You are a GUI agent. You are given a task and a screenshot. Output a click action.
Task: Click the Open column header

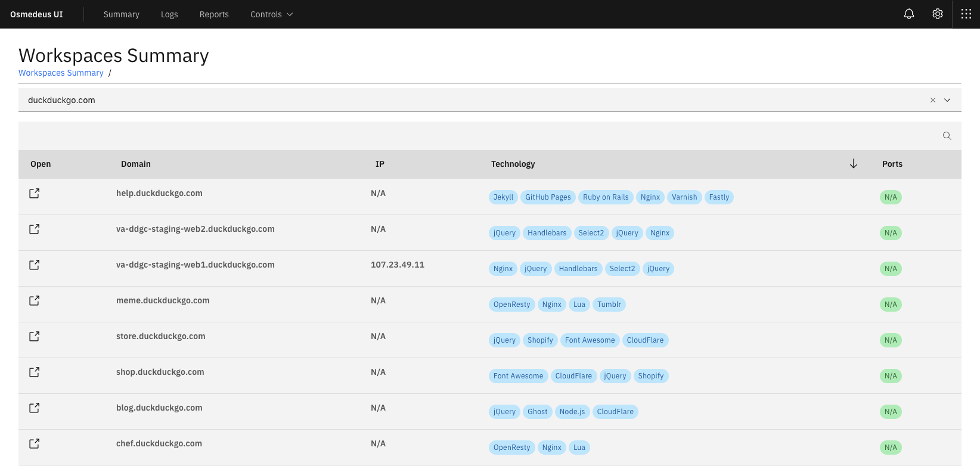(x=41, y=164)
